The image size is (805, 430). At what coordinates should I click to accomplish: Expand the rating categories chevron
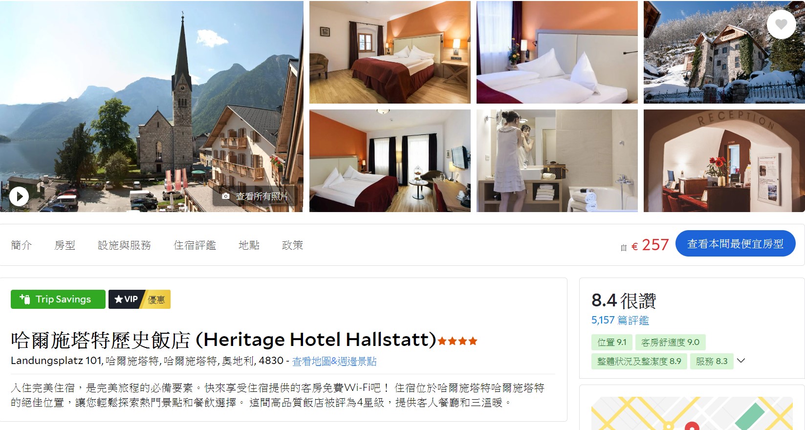tap(741, 361)
